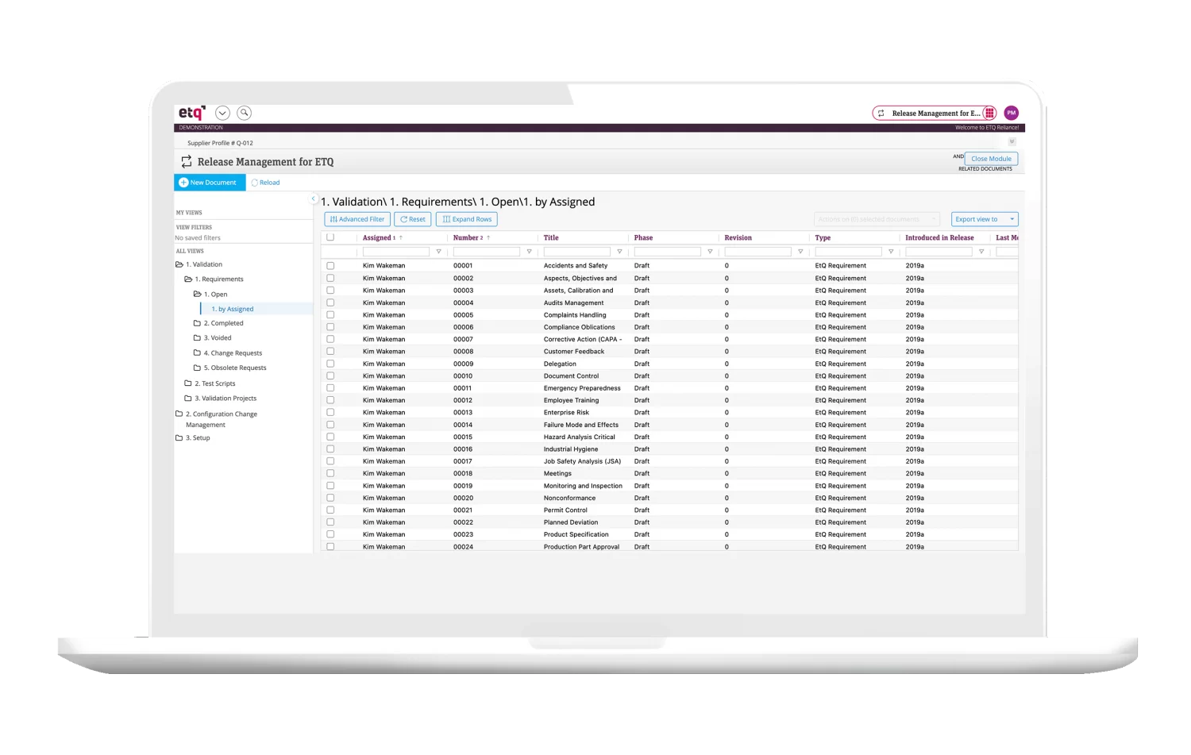Viewport: 1191px width, 755px height.
Task: Open the red application grid icon
Action: [989, 113]
